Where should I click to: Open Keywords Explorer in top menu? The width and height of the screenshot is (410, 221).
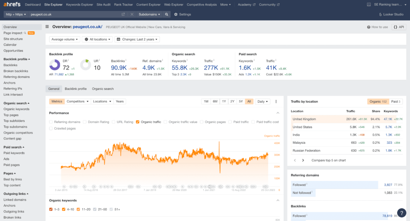[x=80, y=4]
